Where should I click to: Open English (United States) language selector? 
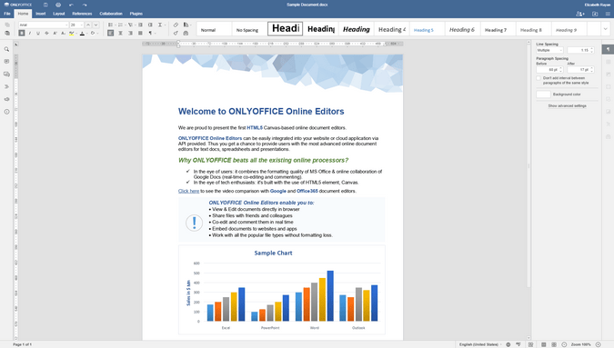click(x=479, y=344)
